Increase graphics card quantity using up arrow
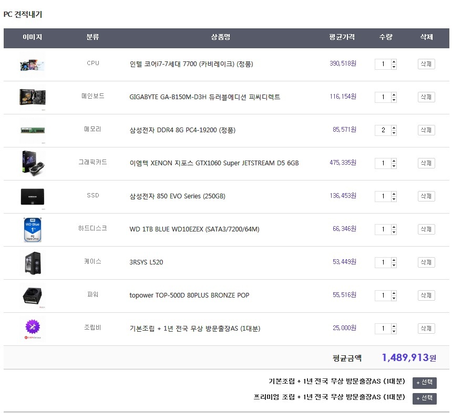The height and width of the screenshot is (413, 452). 394,161
